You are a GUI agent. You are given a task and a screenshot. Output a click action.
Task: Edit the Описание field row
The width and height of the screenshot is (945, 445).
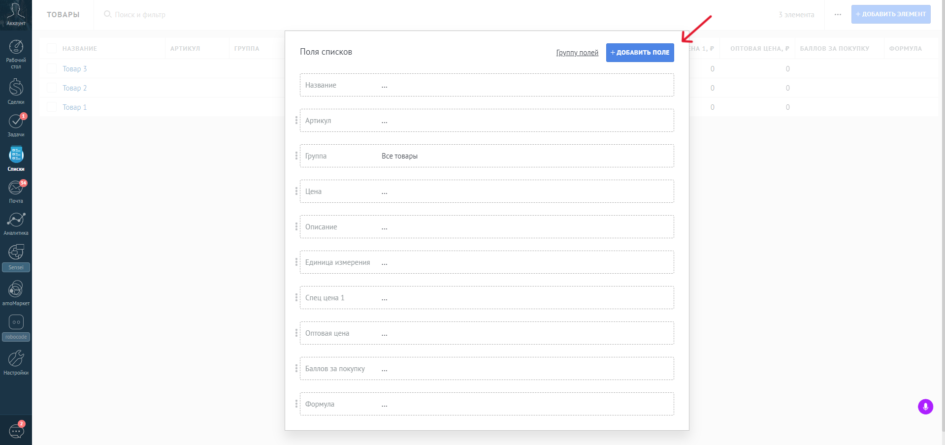click(487, 227)
